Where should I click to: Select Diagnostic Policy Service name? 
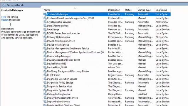click(60, 83)
